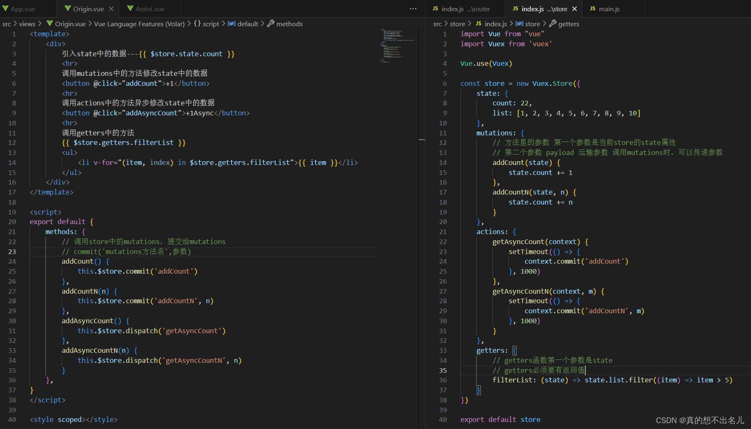Click the Vue file icon in left breadcrumb
The image size is (751, 429).
point(50,23)
